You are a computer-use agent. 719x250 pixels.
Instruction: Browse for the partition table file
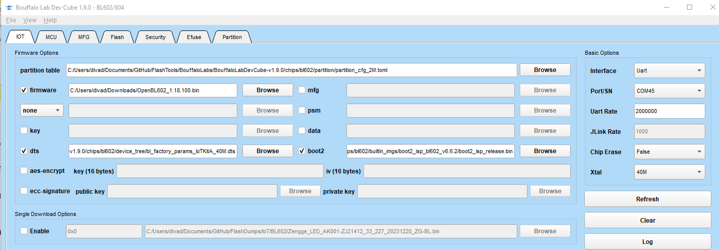545,70
